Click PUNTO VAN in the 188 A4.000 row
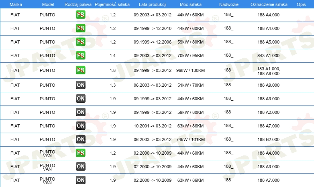 (47, 153)
